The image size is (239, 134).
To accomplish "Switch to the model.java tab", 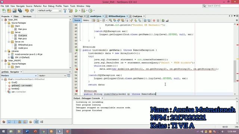I will coord(96,16).
